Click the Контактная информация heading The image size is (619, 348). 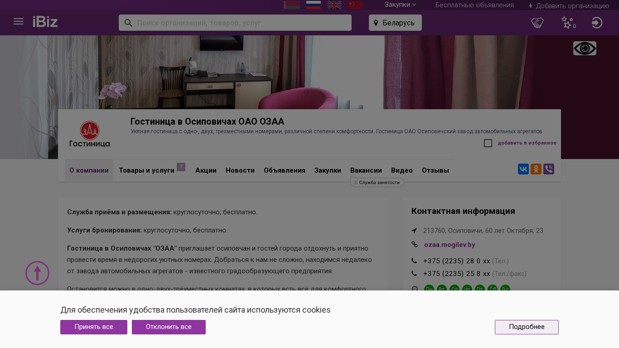pos(463,211)
